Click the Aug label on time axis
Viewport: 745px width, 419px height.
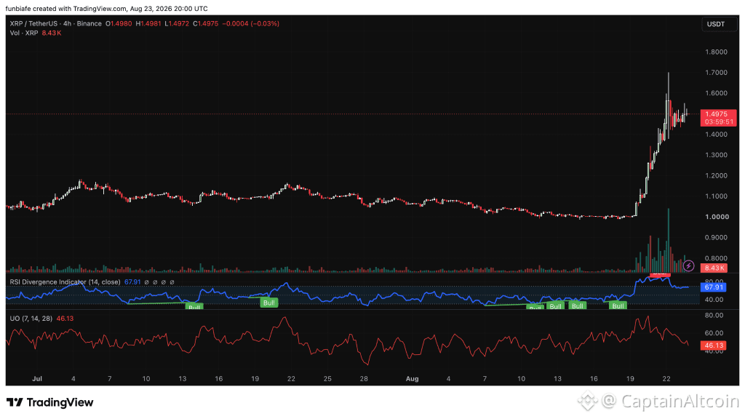point(412,378)
